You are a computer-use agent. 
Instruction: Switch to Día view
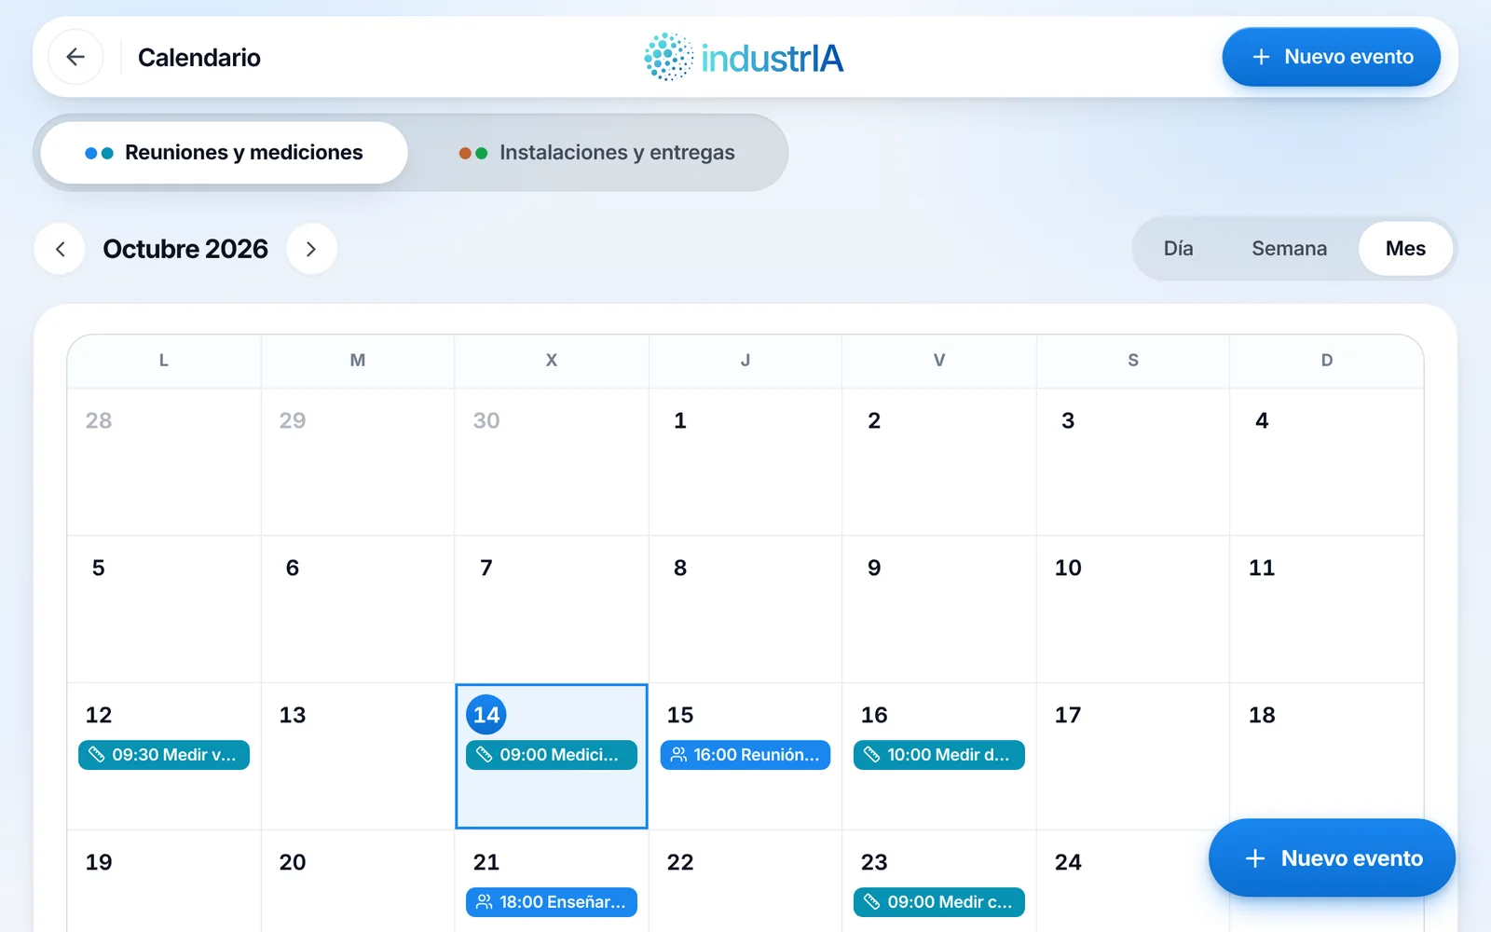click(x=1178, y=249)
